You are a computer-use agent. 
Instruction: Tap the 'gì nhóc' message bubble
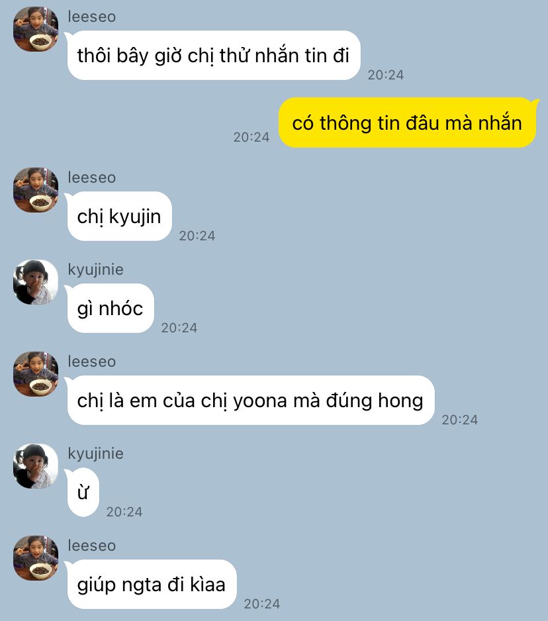(110, 308)
